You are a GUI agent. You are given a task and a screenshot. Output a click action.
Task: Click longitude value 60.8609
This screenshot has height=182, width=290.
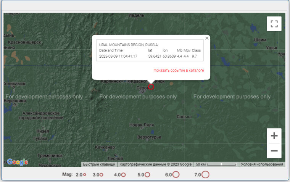[169, 56]
